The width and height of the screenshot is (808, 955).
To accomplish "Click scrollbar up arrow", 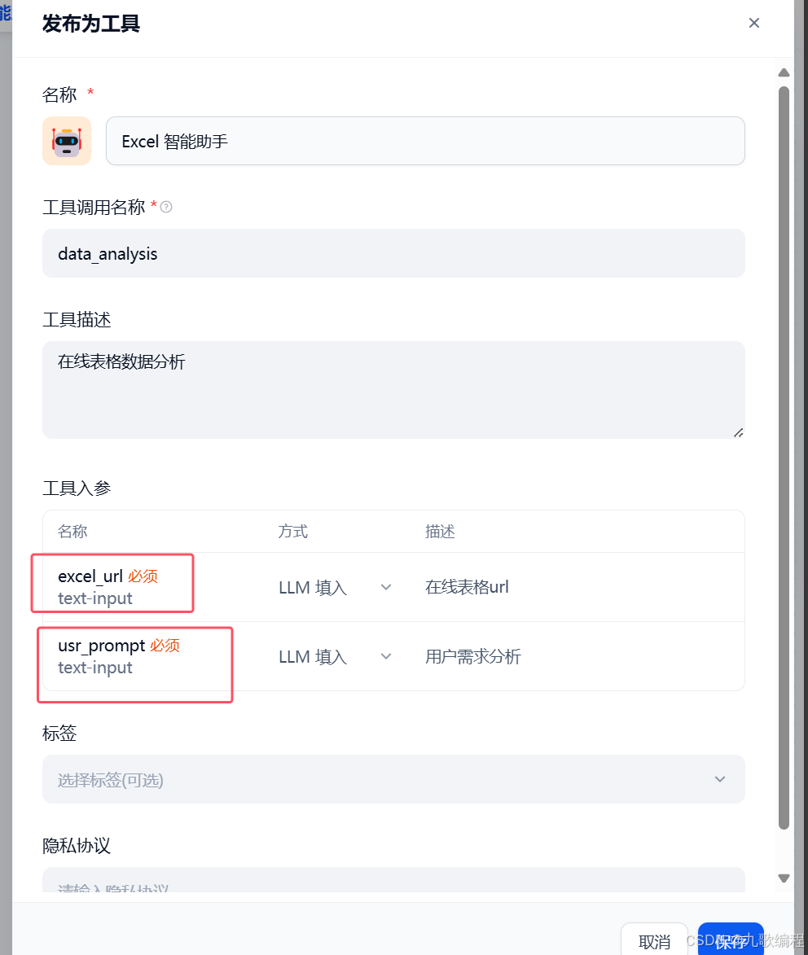I will 784,72.
